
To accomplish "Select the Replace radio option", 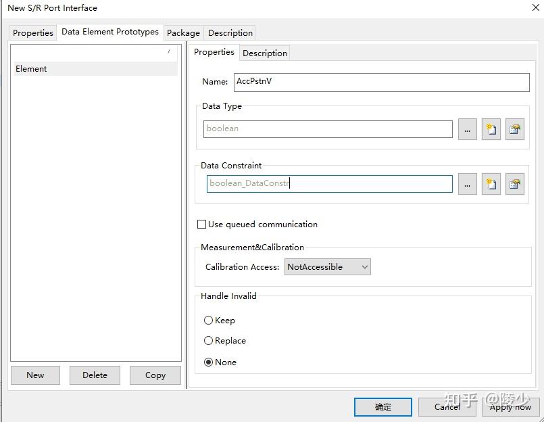I will pos(209,341).
